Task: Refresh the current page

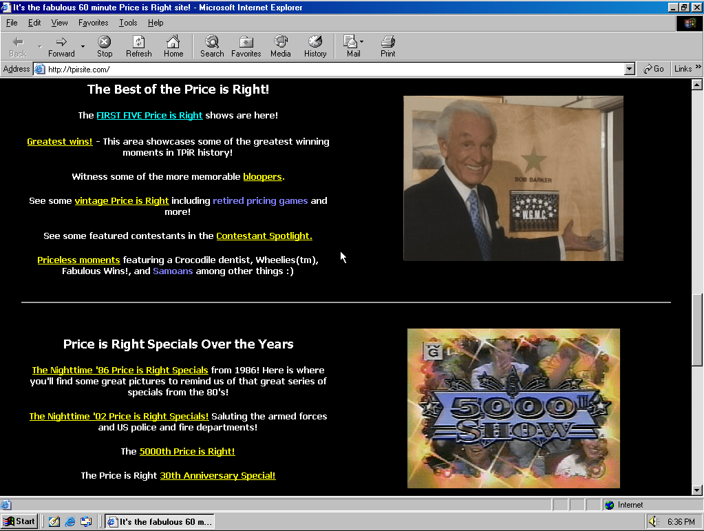Action: [138, 46]
